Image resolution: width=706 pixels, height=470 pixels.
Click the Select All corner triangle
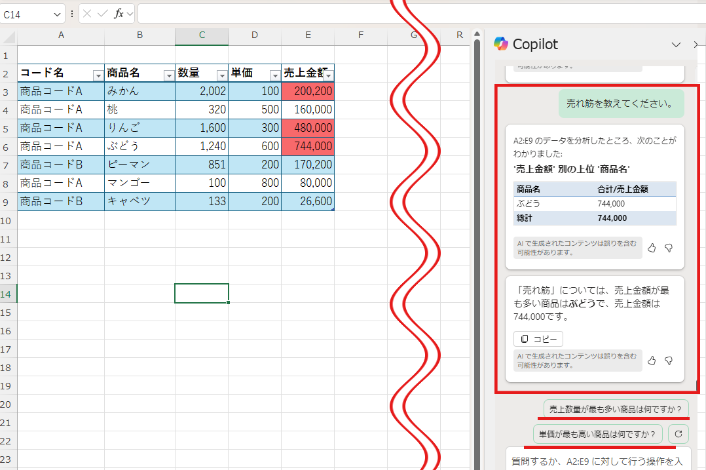9,37
